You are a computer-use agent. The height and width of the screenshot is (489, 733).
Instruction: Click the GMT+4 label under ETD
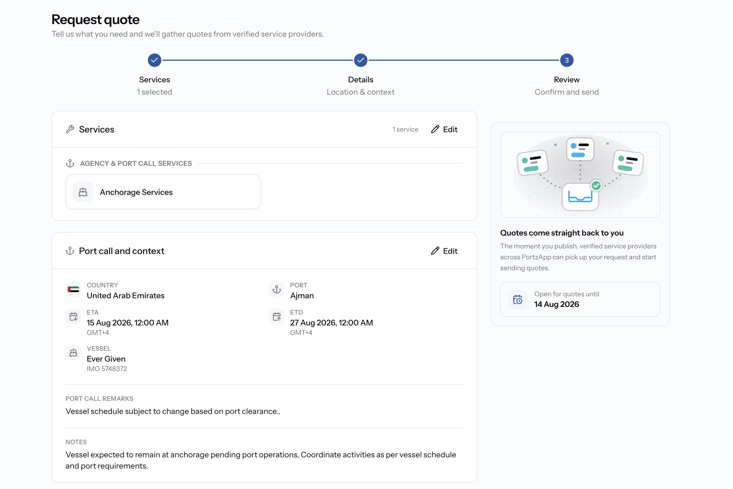coord(301,332)
